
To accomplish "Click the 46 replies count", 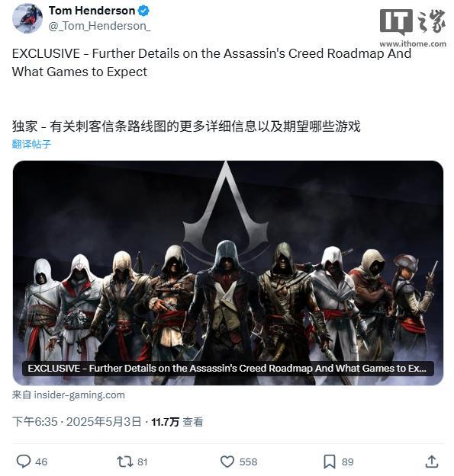I will (x=41, y=462).
